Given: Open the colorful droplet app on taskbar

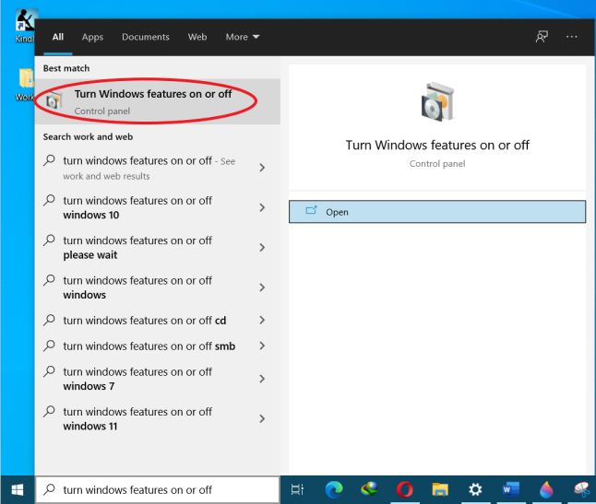Looking at the screenshot, I should tap(546, 489).
